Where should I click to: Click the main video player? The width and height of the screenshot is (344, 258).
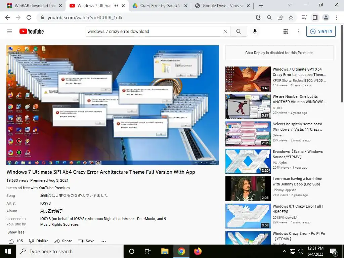pos(113,105)
